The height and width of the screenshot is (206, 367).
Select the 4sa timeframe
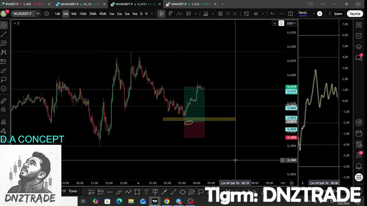coord(134,14)
